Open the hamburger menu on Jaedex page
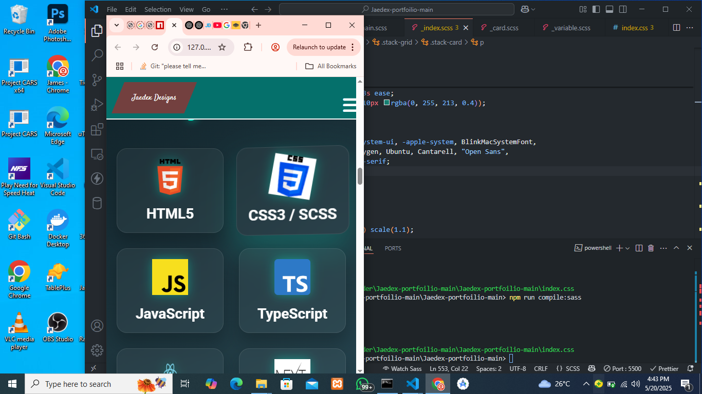 (x=349, y=105)
